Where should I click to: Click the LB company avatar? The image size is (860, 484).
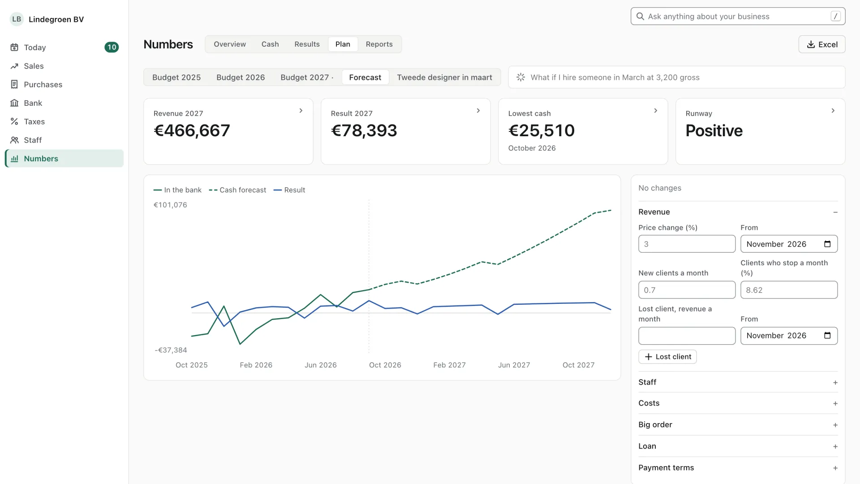17,19
